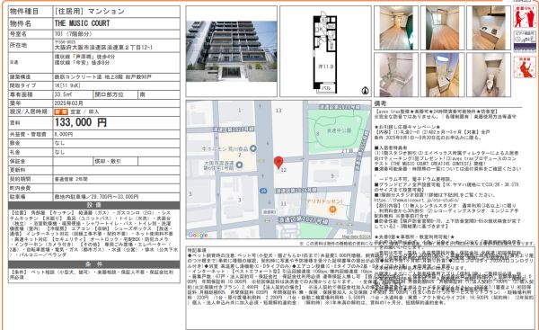Click the property type value [住居用] マンション
The image size is (539, 330).
pyautogui.click(x=89, y=12)
